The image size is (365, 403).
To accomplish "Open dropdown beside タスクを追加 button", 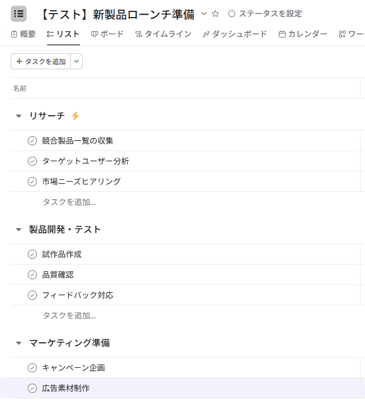I will pos(77,61).
